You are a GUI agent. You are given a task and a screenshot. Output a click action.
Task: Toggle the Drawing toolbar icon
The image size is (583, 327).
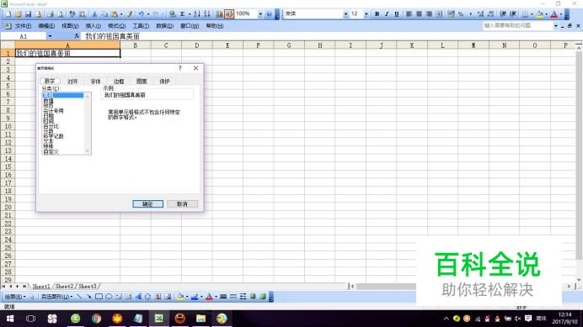pos(229,14)
